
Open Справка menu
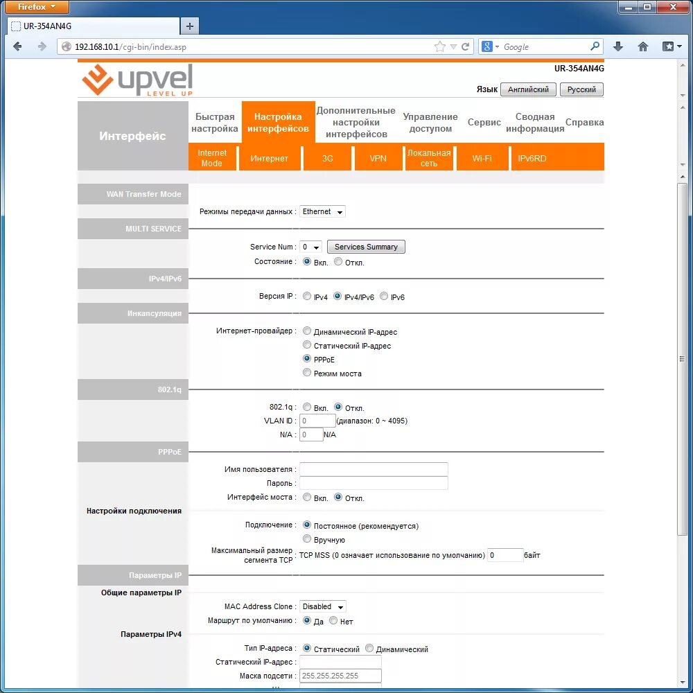pyautogui.click(x=584, y=123)
